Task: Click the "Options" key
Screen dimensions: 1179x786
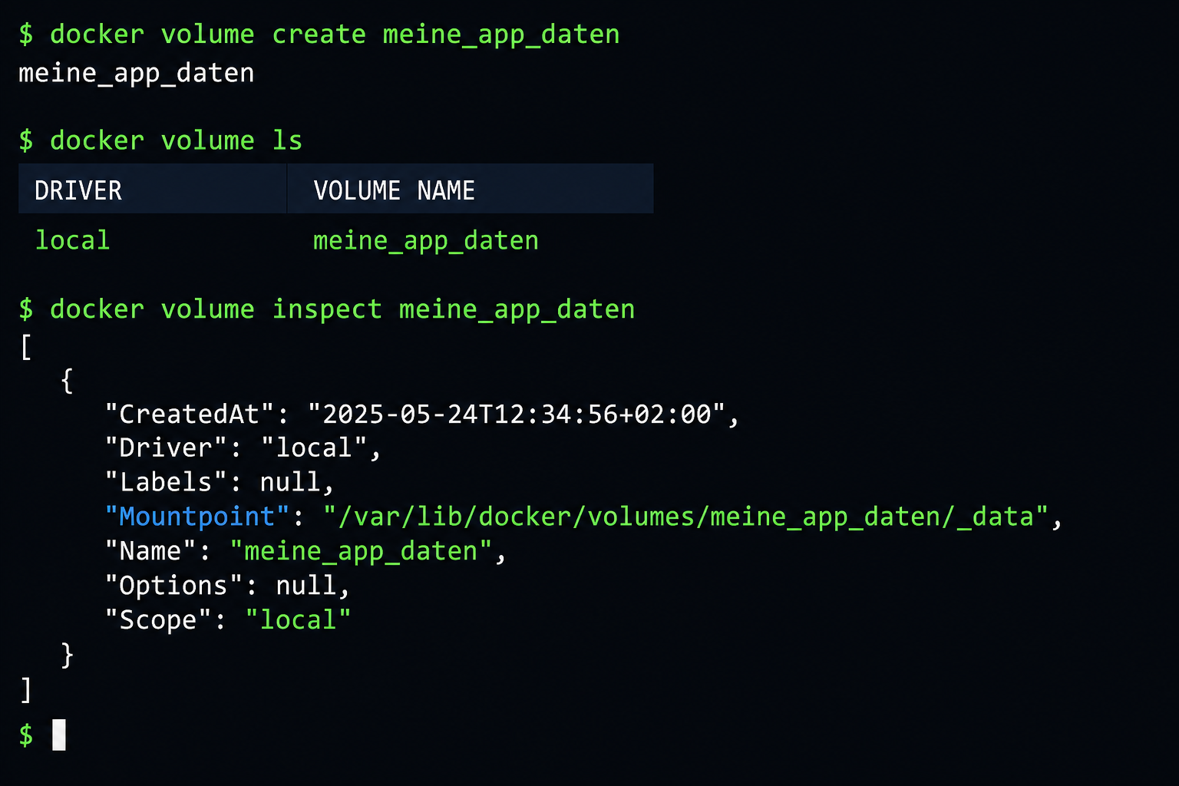Action: (x=174, y=586)
